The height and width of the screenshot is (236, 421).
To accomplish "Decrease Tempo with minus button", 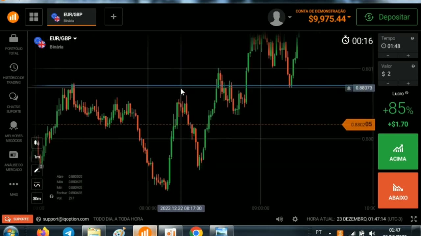I will pos(388,56).
